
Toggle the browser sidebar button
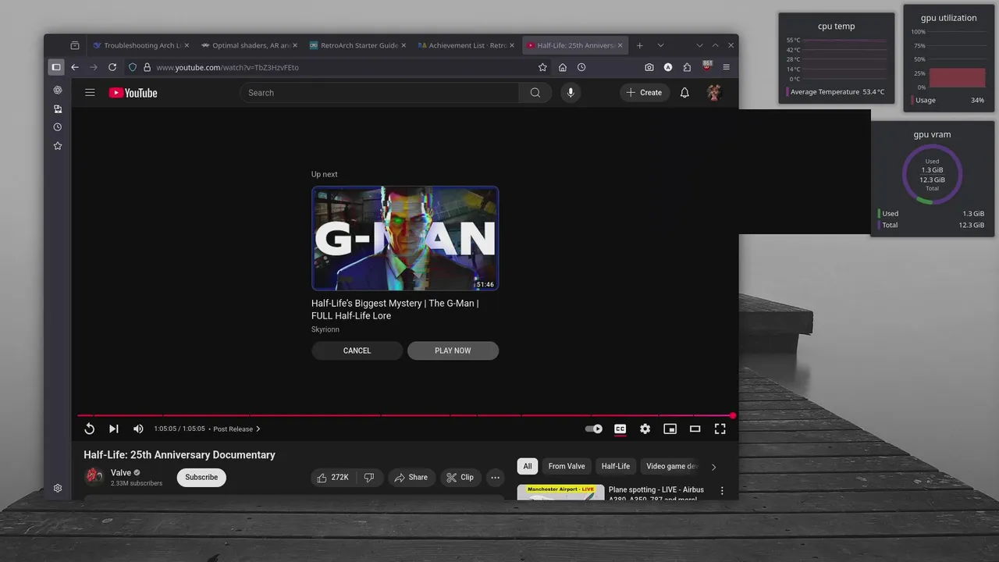56,67
